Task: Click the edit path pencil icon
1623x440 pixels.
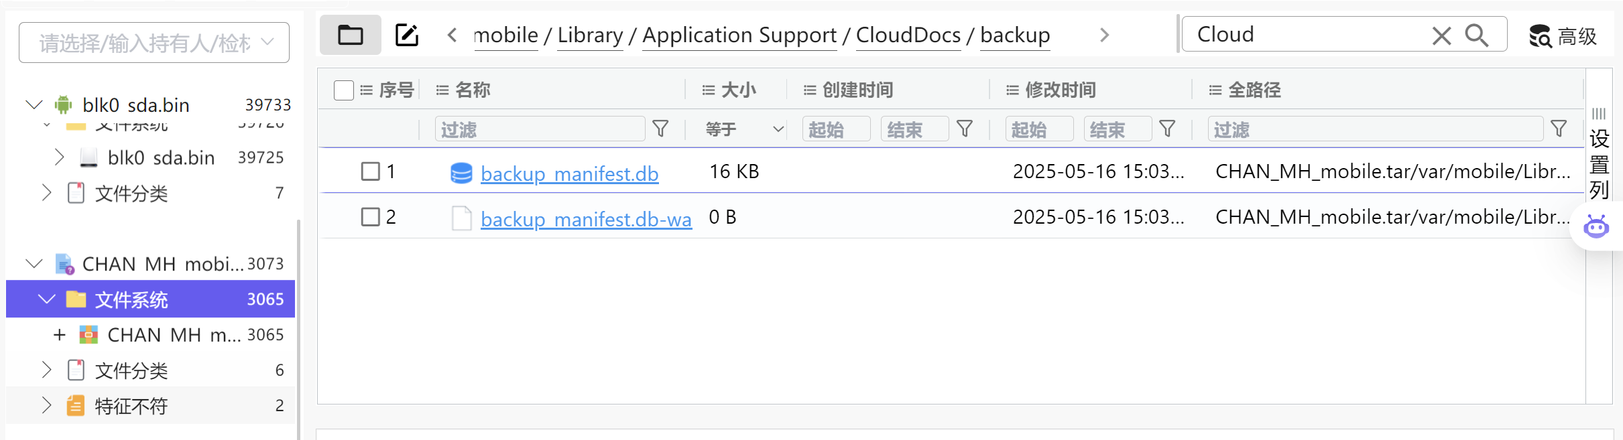Action: click(407, 35)
